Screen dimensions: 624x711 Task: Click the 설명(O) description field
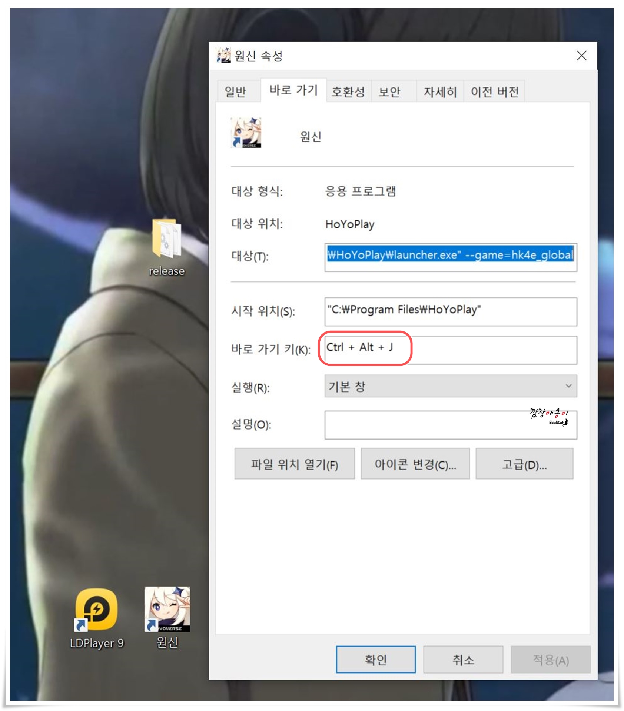point(451,425)
